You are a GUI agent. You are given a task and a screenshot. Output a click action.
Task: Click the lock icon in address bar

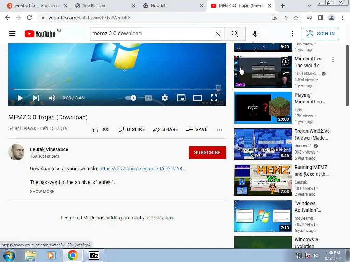43,18
